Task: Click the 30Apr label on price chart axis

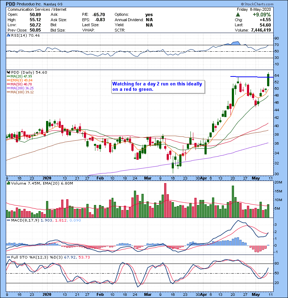Action: [x=201, y=178]
